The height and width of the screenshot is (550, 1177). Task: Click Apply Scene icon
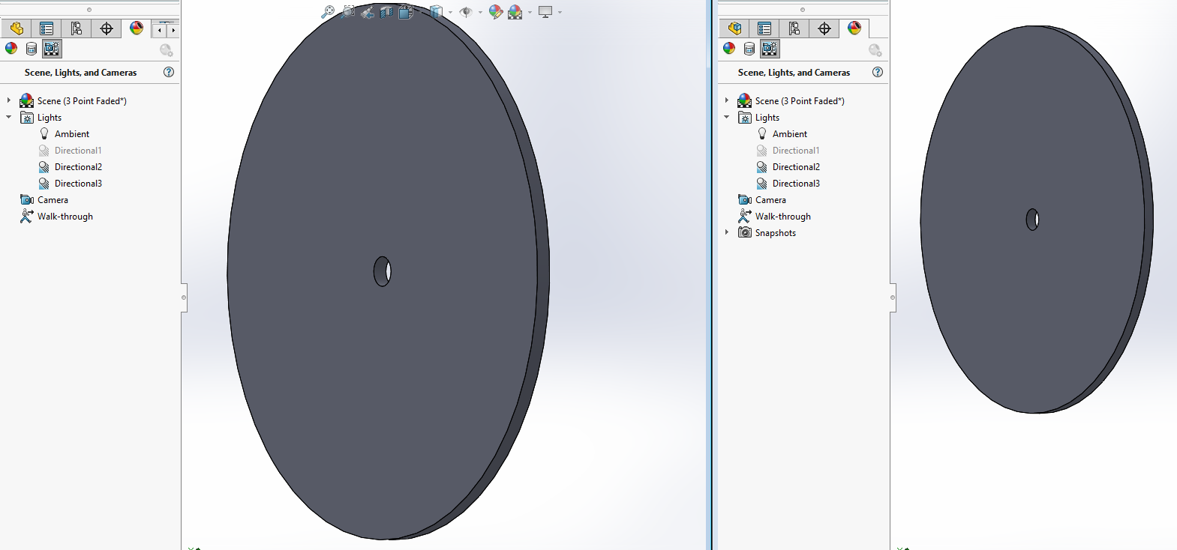[x=515, y=12]
